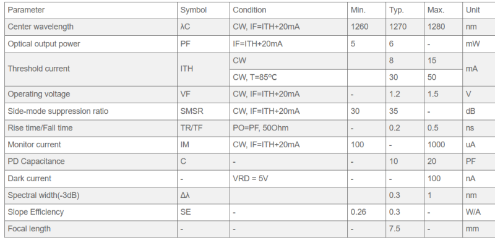The height and width of the screenshot is (240, 495).
Task: Click the Slope Efficiency row label
Action: (91, 212)
